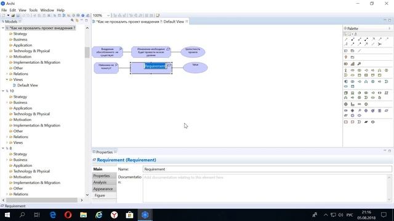
Task: Select Default View in model tree
Action: tap(27, 85)
